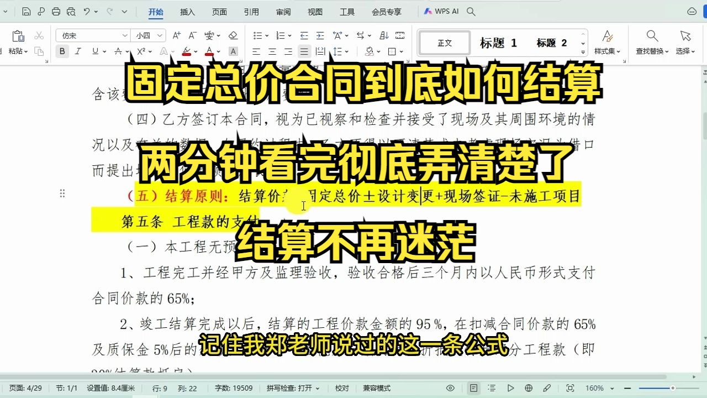The width and height of the screenshot is (707, 398).
Task: Click the Character shading A icon
Action: 233,51
